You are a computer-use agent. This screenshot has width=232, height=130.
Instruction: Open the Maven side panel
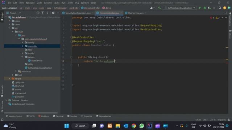230,34
